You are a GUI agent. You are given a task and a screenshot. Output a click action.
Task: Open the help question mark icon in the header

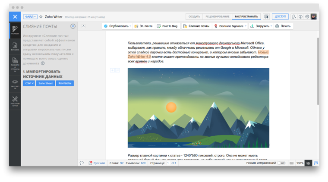coord(300,16)
